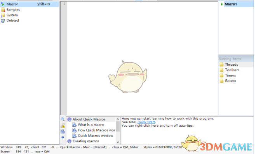
Task: Click the Creating macros book icon
Action: [x=69, y=141]
